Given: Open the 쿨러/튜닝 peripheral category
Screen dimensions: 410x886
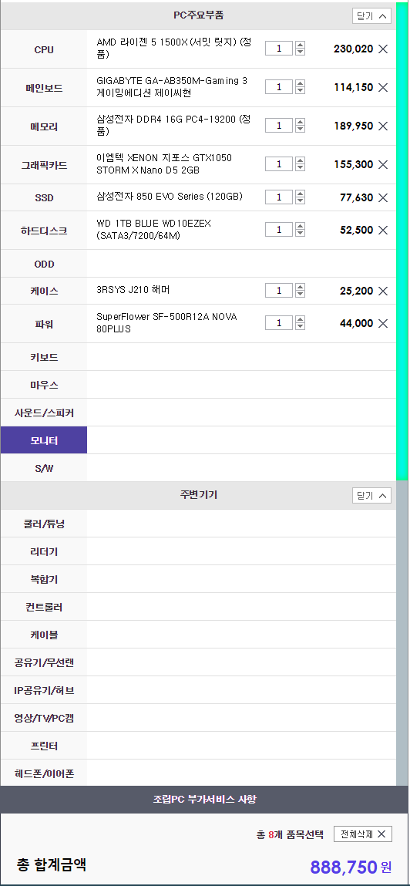Looking at the screenshot, I should pyautogui.click(x=44, y=524).
